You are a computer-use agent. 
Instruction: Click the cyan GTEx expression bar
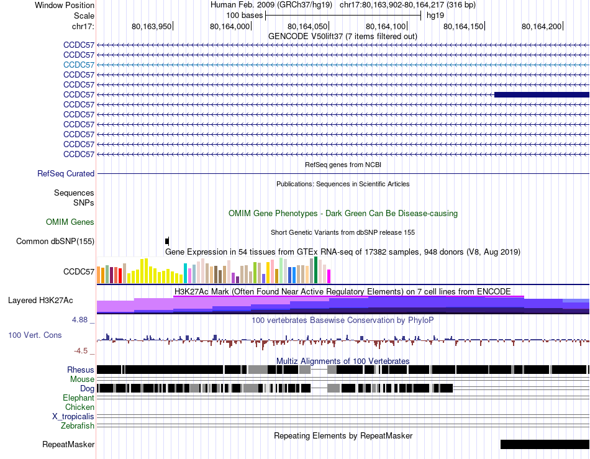(186, 273)
